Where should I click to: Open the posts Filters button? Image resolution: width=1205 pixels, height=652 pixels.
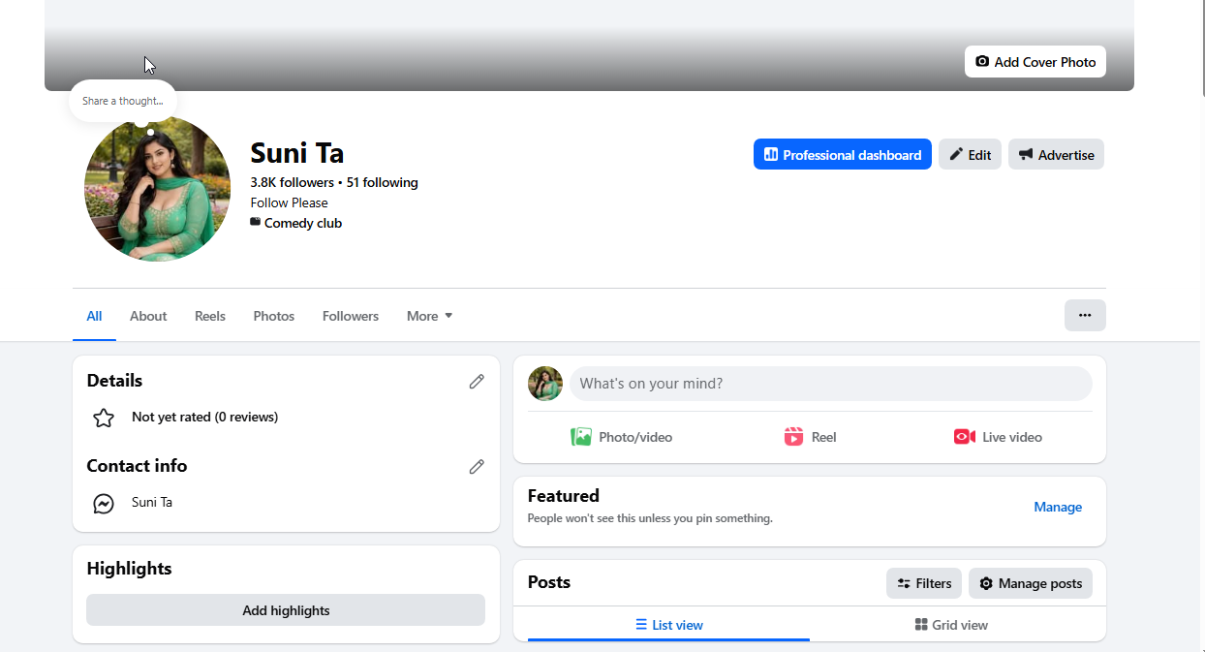[924, 583]
